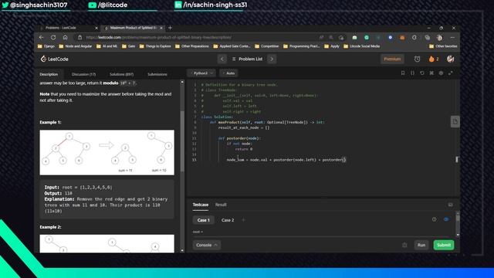Open the Django bookmarks folder

pos(46,46)
